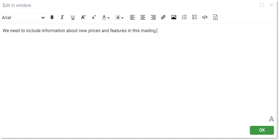Switch to plain text document mode
Screen dimensions: 279x140
pyautogui.click(x=215, y=17)
